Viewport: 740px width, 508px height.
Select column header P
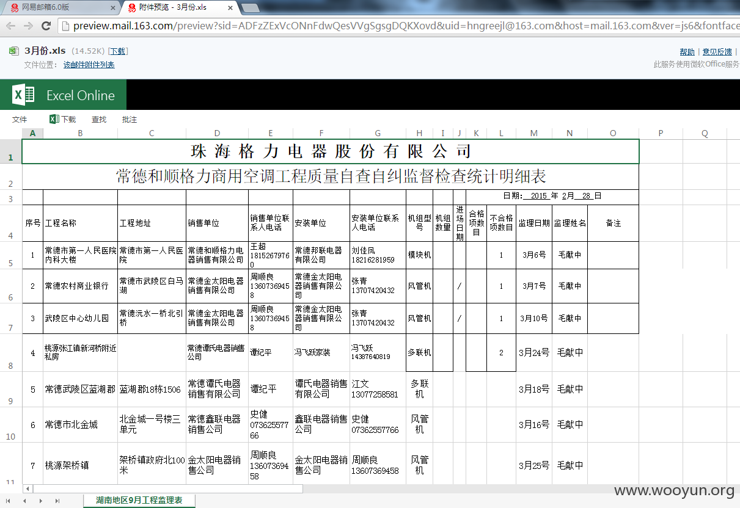661,134
